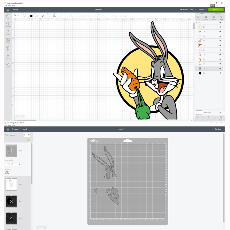Open the Material Size dropdown
The image size is (230, 230).
[13, 164]
